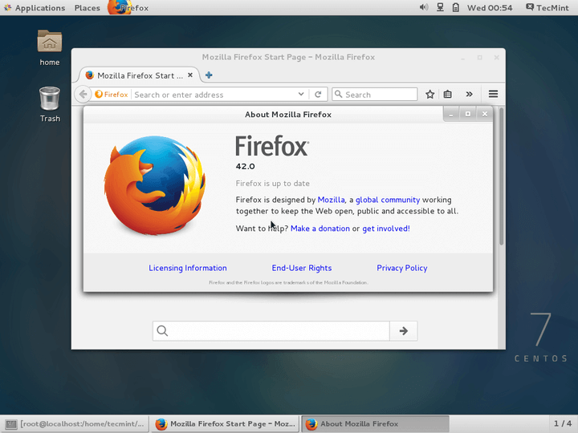
Task: Expand more tools with double chevron icon
Action: pyautogui.click(x=469, y=95)
